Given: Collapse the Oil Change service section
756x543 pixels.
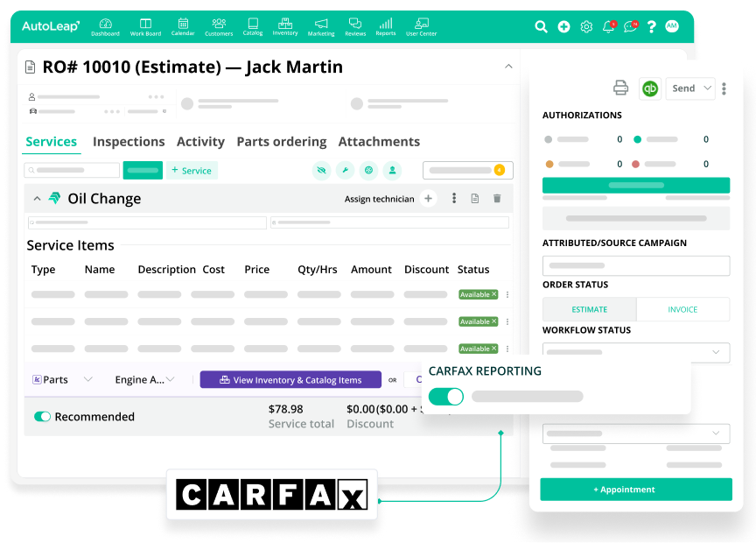Looking at the screenshot, I should tap(37, 199).
